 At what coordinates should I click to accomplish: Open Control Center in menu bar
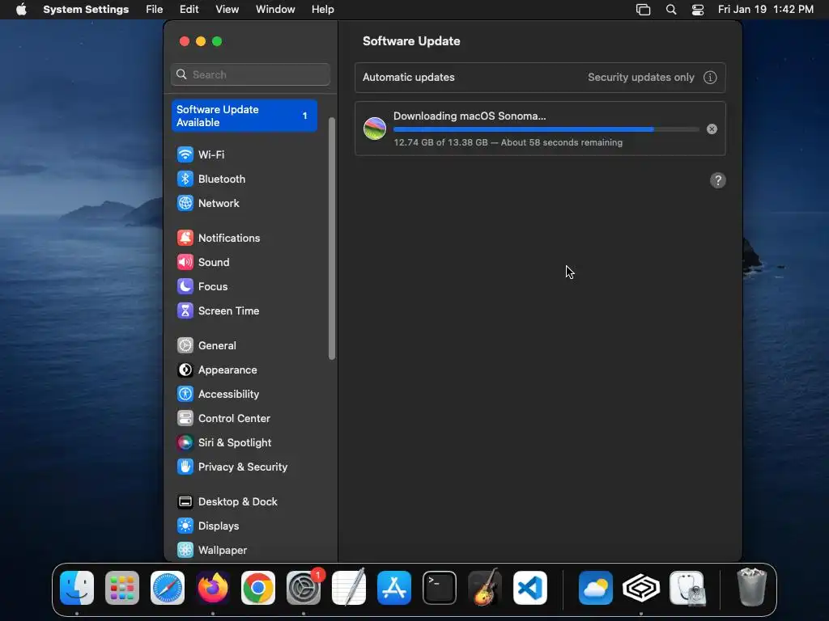(697, 10)
